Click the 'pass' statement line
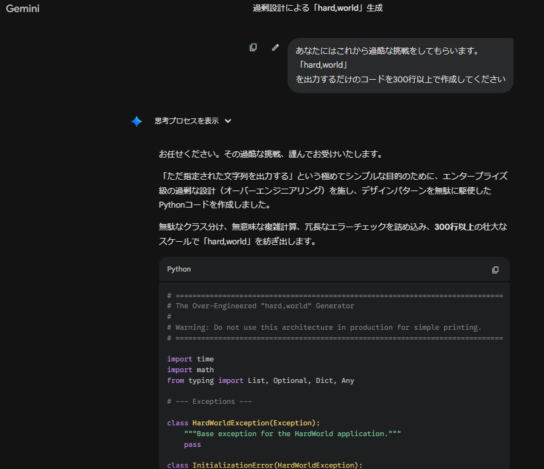 click(193, 444)
